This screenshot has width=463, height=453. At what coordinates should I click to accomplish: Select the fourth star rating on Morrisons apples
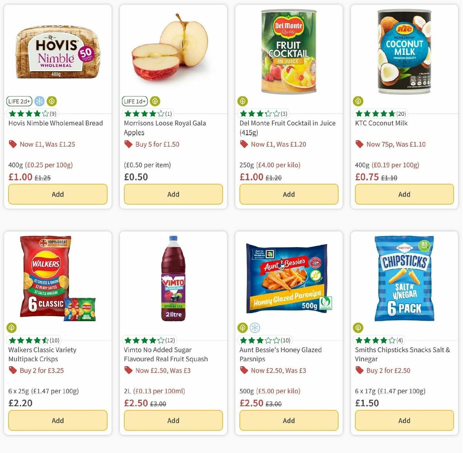(x=152, y=113)
